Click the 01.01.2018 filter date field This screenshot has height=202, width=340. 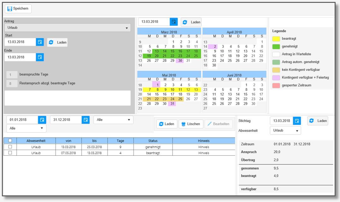tap(22, 120)
